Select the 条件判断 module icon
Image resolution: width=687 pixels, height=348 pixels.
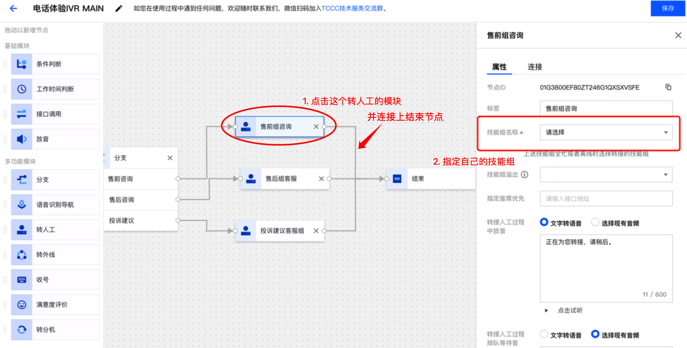(x=22, y=64)
